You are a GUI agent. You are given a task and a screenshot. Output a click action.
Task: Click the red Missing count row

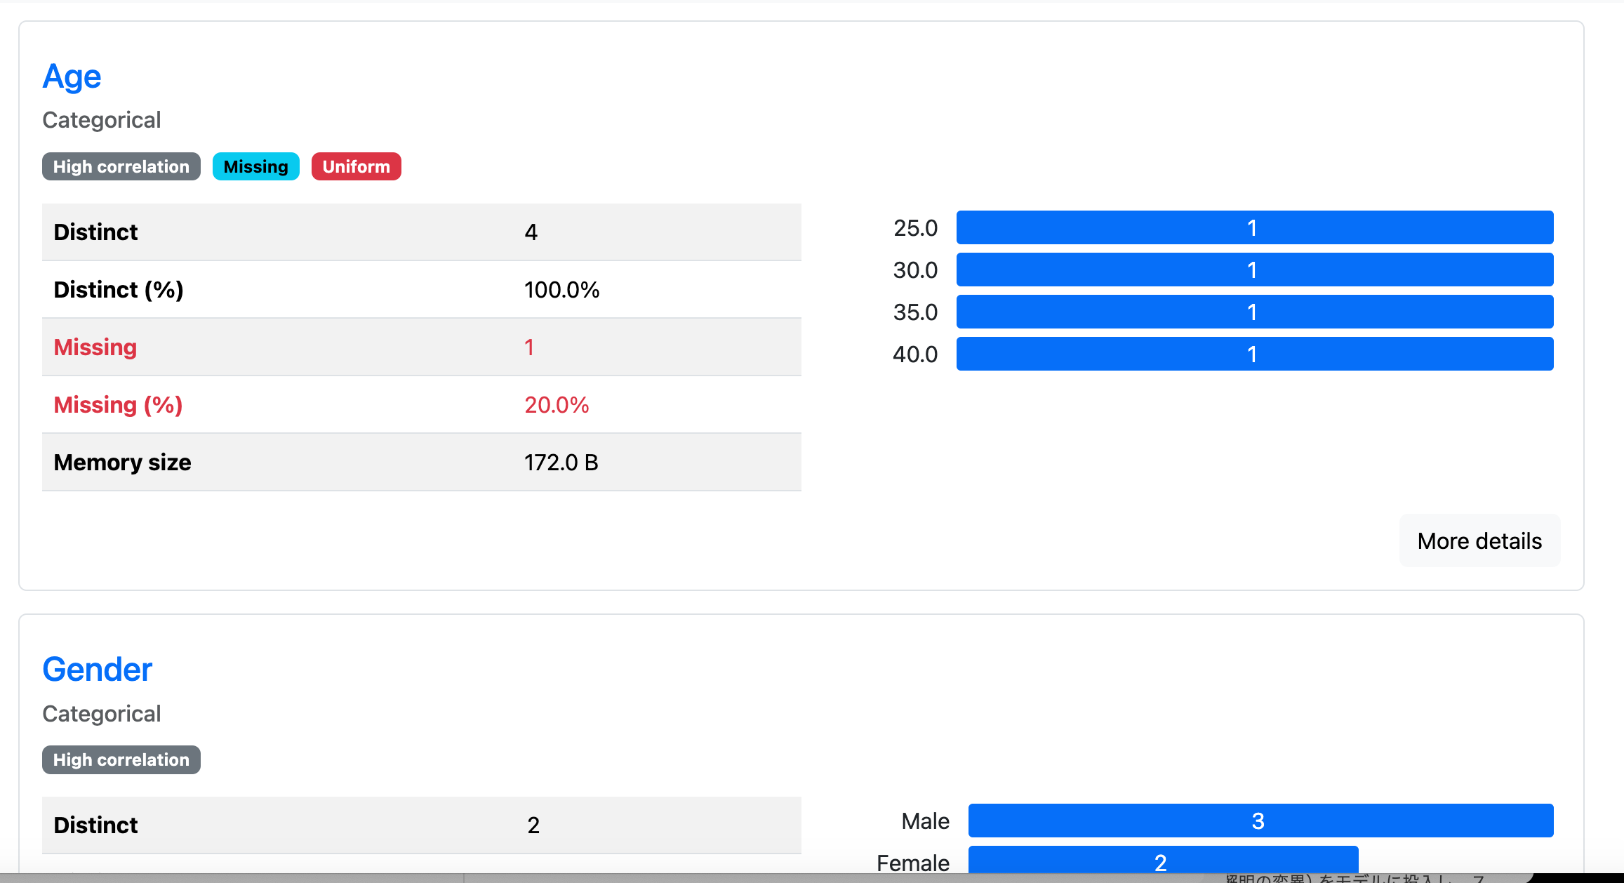(x=421, y=347)
